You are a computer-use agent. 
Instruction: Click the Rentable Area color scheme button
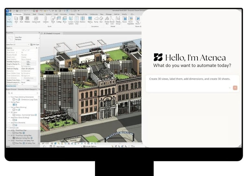[29, 78]
